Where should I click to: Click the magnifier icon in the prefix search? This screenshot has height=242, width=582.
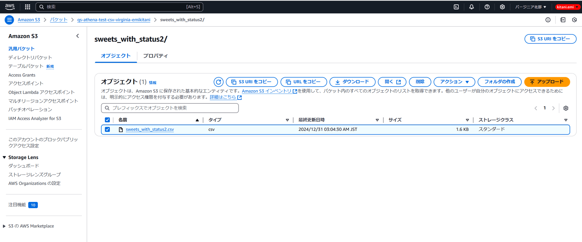coord(107,108)
